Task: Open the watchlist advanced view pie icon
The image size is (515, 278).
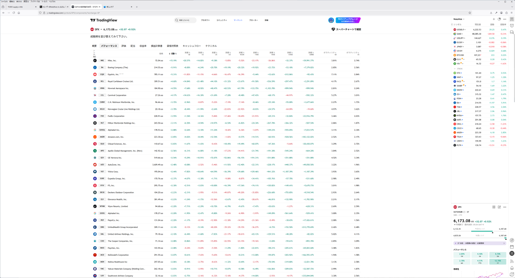Action: (x=500, y=19)
